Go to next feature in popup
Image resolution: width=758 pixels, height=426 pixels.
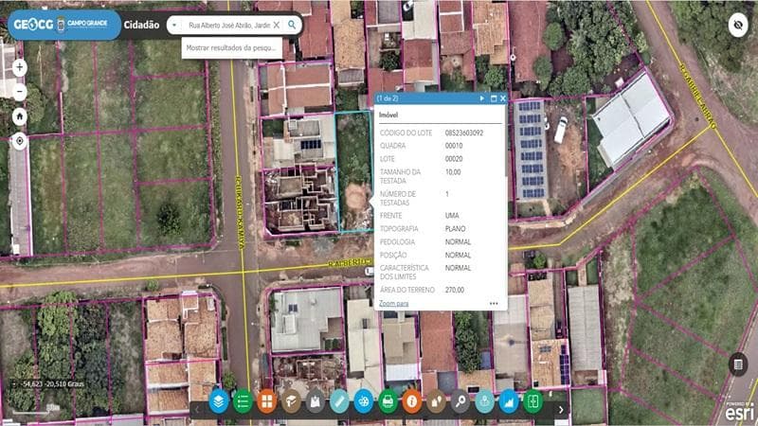[482, 98]
